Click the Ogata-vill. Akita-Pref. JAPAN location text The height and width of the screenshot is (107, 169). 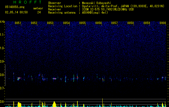pos(123,6)
